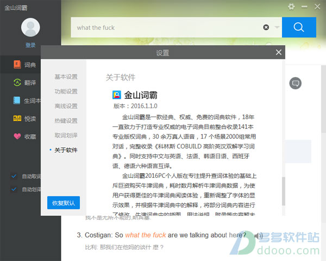326x261 pixels.
Task: Click the version text 版本：2016.1.1.0
Action: (x=135, y=106)
